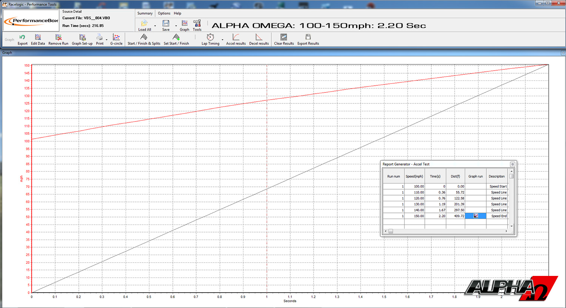
Task: Expand the Load All dropdown arrow
Action: coord(155,26)
